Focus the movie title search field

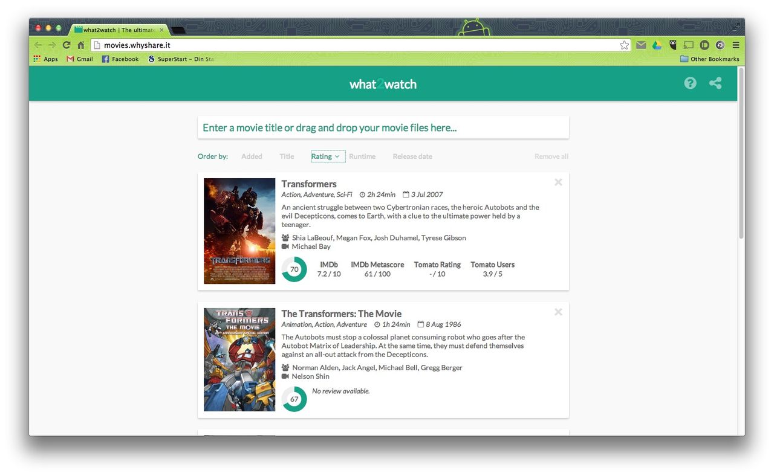tap(383, 127)
